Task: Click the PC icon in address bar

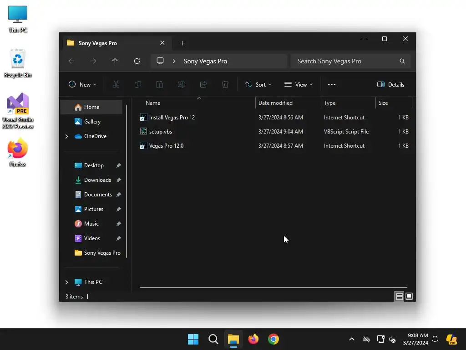Action: point(160,61)
